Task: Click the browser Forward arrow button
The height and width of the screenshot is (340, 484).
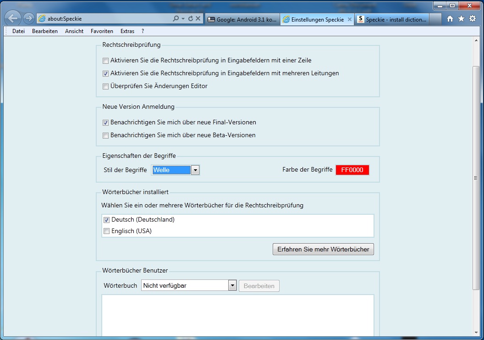Action: point(29,18)
